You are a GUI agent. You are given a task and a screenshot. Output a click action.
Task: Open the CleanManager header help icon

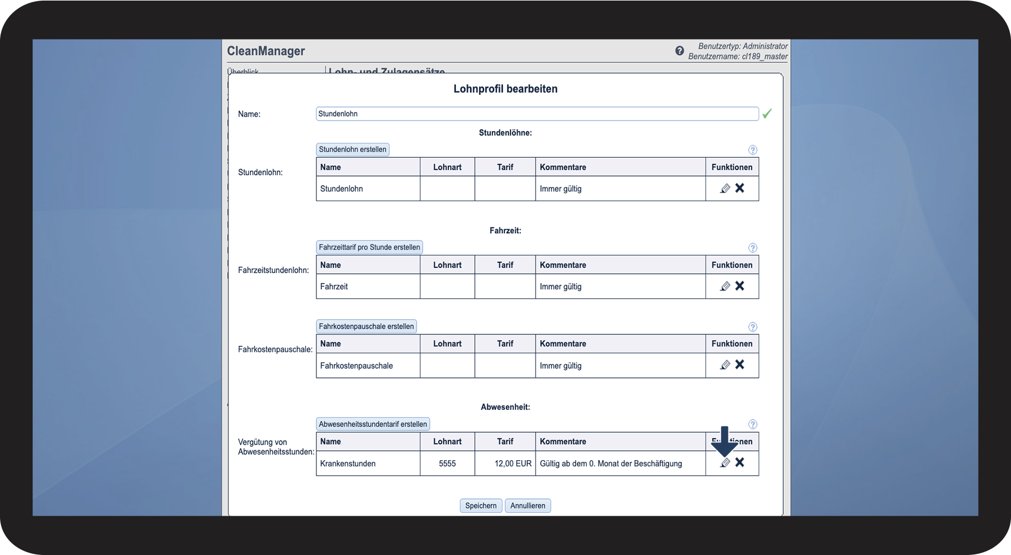click(680, 51)
